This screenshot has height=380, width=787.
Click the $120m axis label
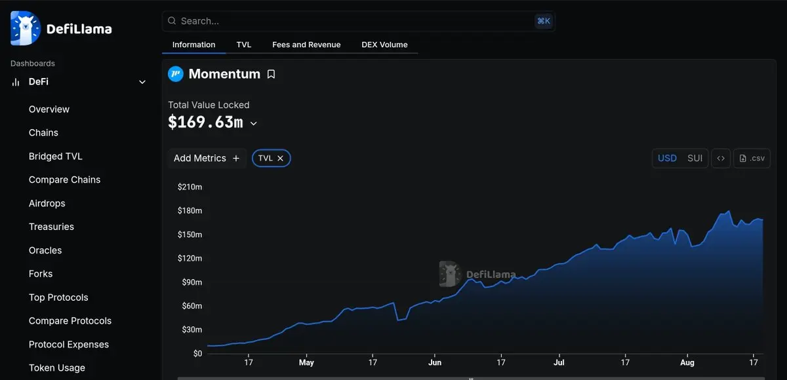(190, 258)
